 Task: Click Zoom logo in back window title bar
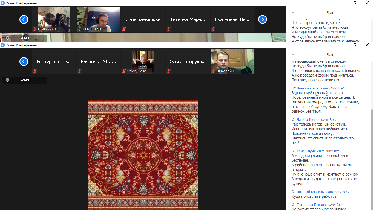tap(3, 3)
